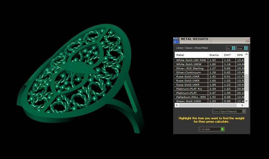Click the DWT column header

229,55
